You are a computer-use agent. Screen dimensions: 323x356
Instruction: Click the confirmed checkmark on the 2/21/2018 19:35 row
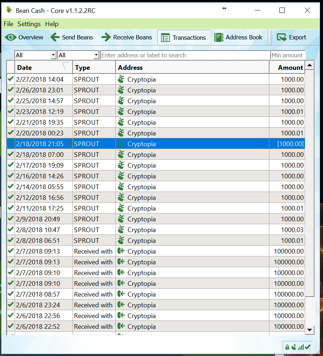(11, 122)
